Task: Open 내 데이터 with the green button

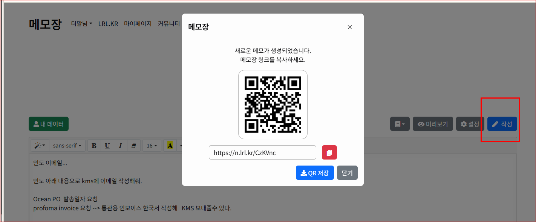Action: (x=49, y=124)
